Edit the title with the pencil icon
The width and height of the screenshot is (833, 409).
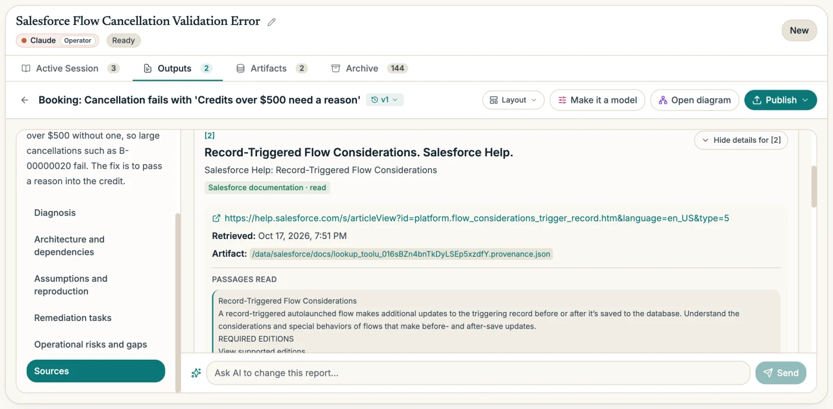coord(271,22)
